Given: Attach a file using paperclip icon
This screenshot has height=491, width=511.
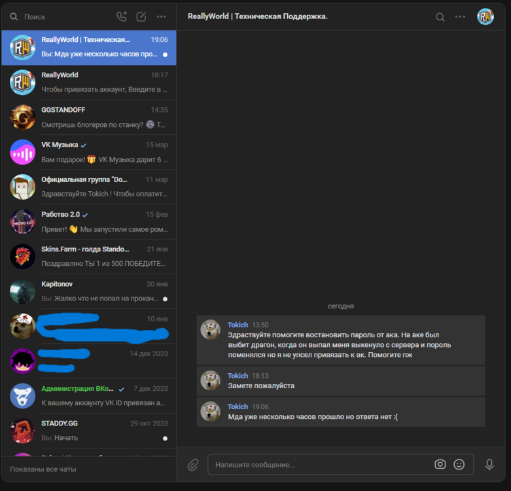Looking at the screenshot, I should pos(193,465).
